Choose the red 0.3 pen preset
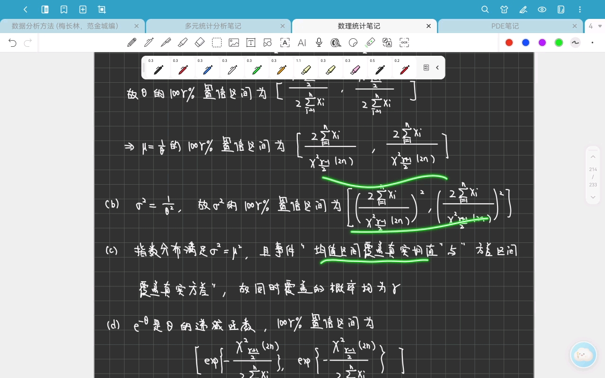Image resolution: width=605 pixels, height=378 pixels. tap(183, 68)
